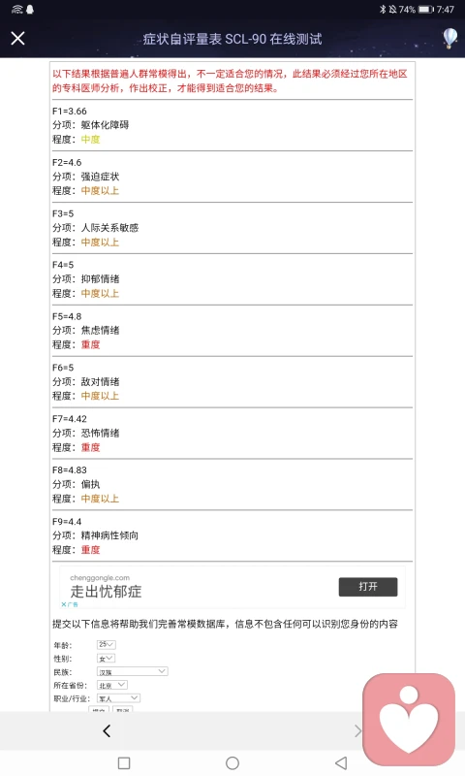Expand the 职业/行业 occupation dropdown
This screenshot has width=465, height=776.
point(118,698)
